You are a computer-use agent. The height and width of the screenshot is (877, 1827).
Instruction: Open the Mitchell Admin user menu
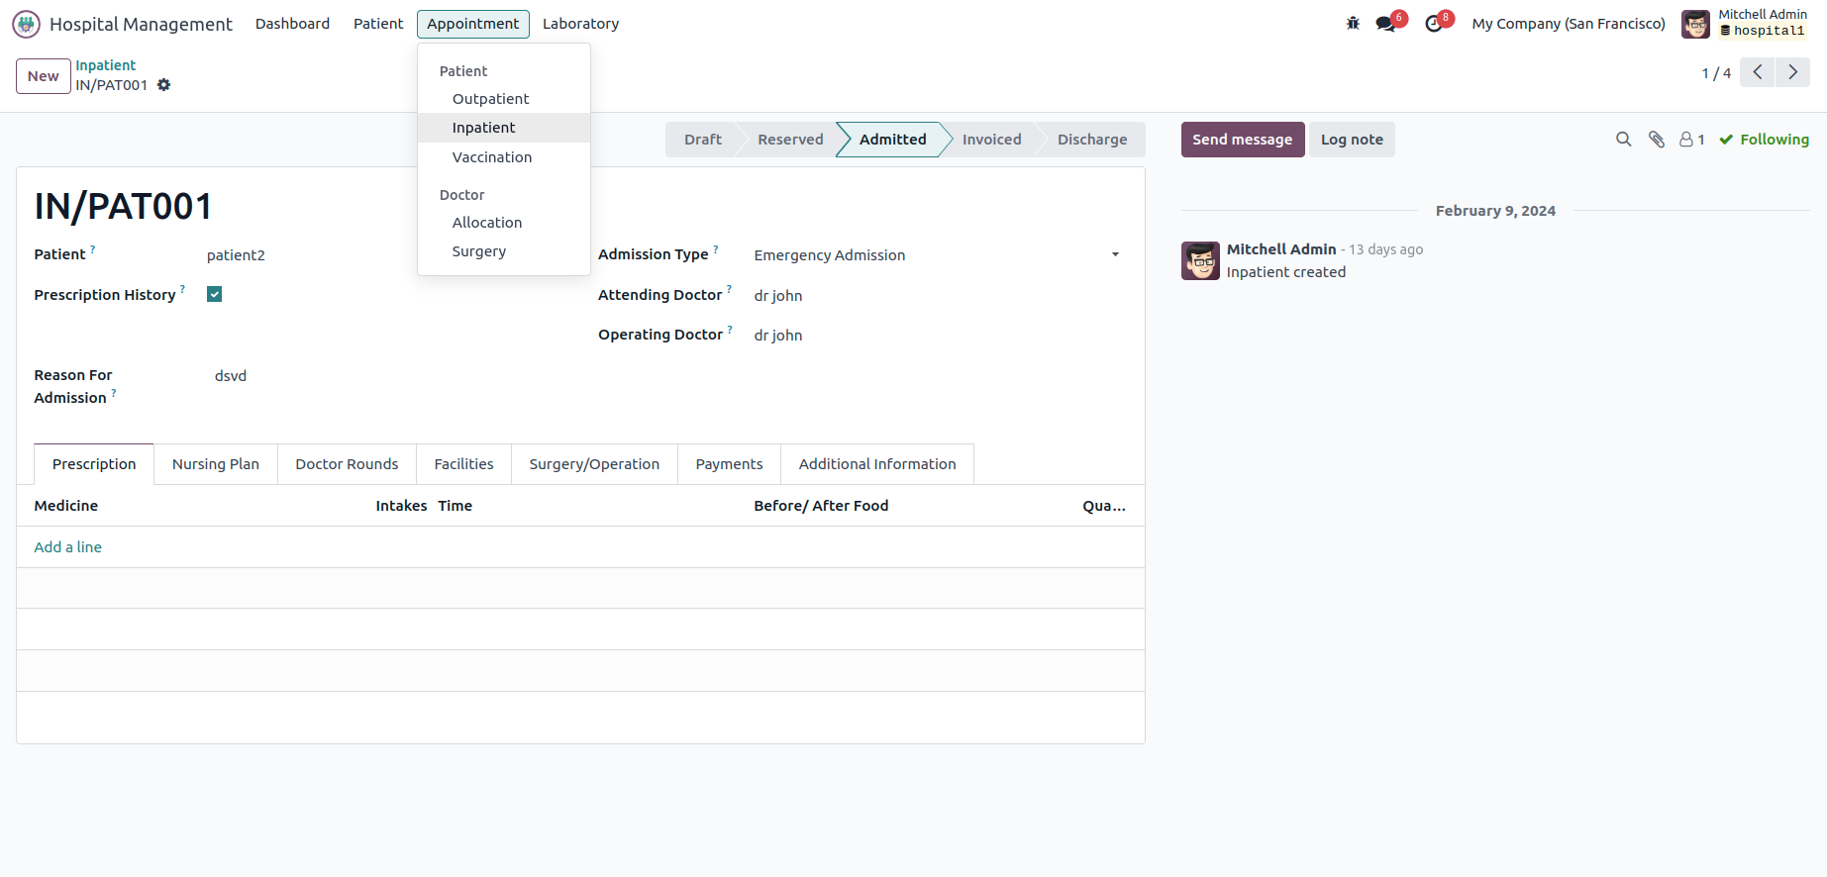(x=1745, y=24)
